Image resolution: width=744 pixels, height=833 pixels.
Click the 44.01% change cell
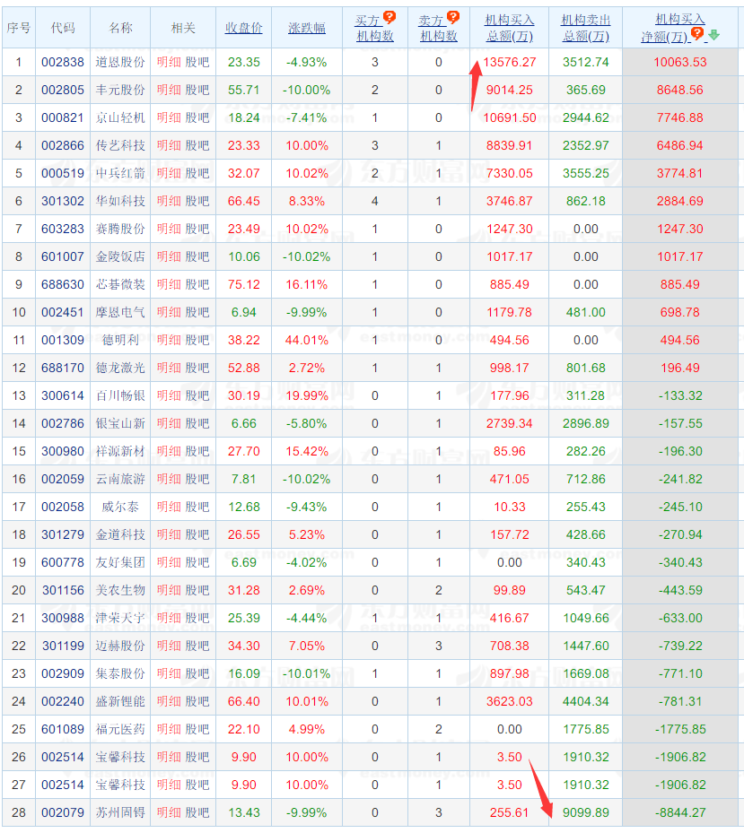click(x=307, y=340)
